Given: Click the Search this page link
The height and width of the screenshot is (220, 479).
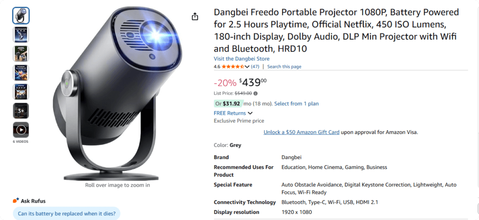Looking at the screenshot, I should point(284,66).
